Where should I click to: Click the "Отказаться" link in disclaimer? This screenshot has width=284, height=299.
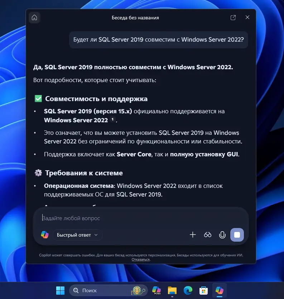[x=140, y=259]
